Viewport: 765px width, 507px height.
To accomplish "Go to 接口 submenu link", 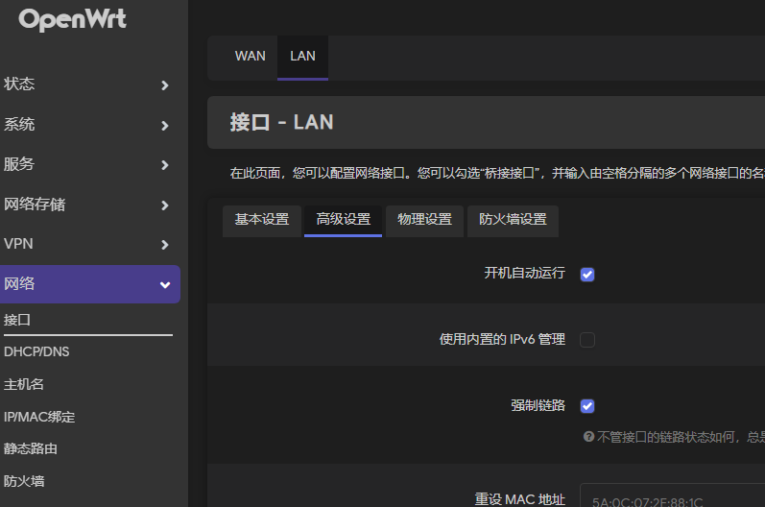I will (x=17, y=320).
